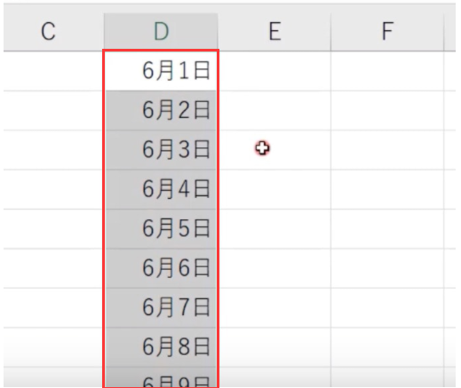Select the 6月3日 date cell
This screenshot has width=461, height=388.
click(161, 150)
